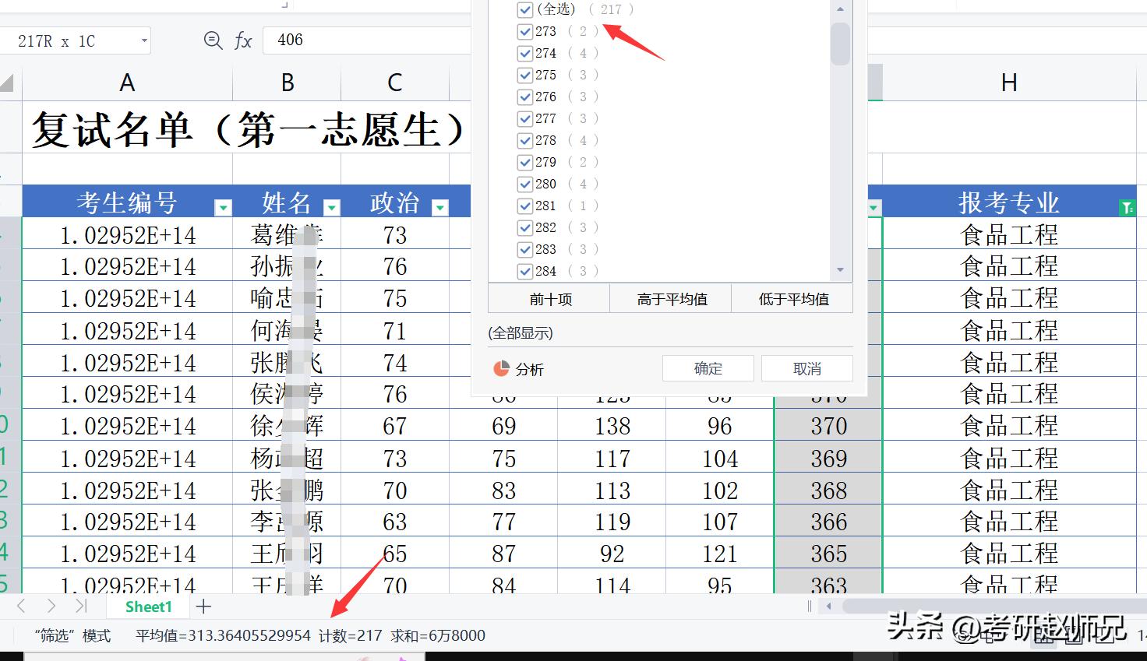Uncheck the 273 filter value checkbox
Screen dimensions: 1147x661
525,31
